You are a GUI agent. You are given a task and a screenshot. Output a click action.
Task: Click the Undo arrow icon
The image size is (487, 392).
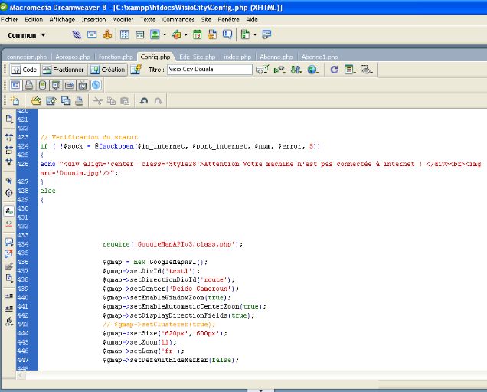143,100
